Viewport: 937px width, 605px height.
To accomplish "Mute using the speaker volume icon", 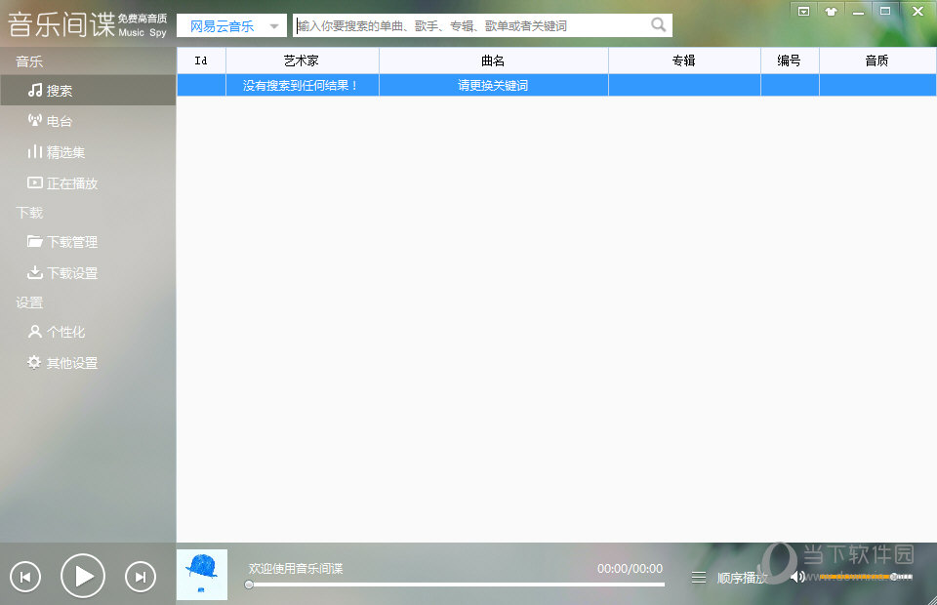I will [797, 577].
